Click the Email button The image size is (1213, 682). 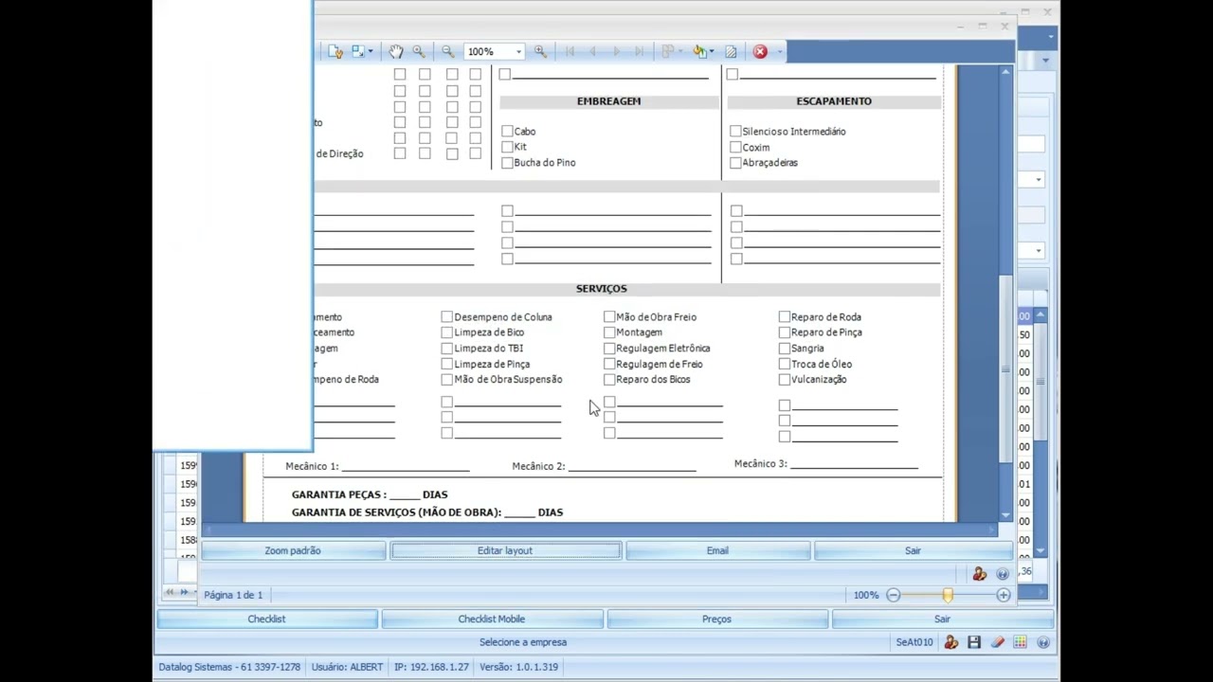click(717, 550)
